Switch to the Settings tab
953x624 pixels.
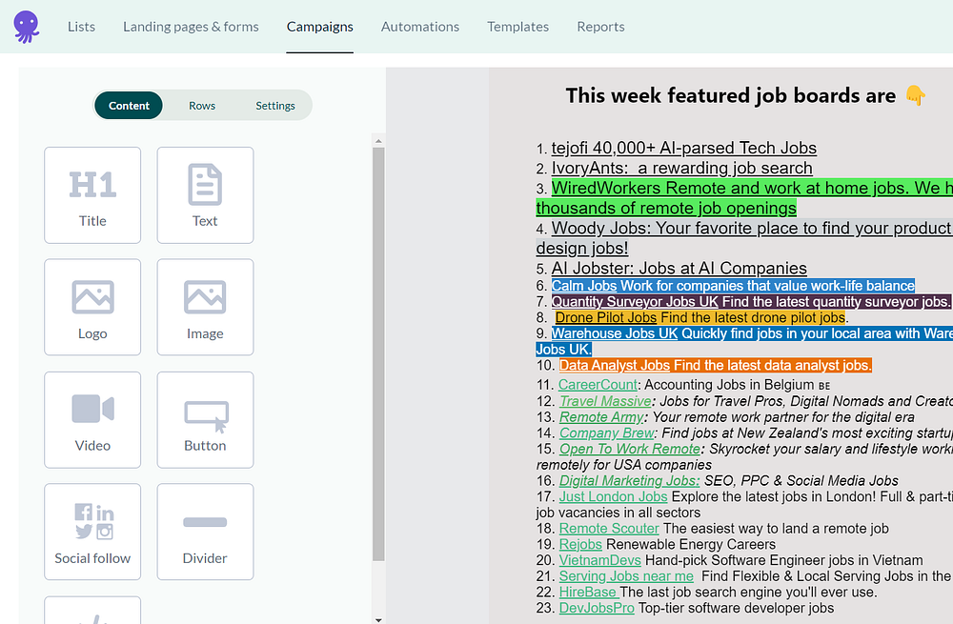[x=275, y=105]
